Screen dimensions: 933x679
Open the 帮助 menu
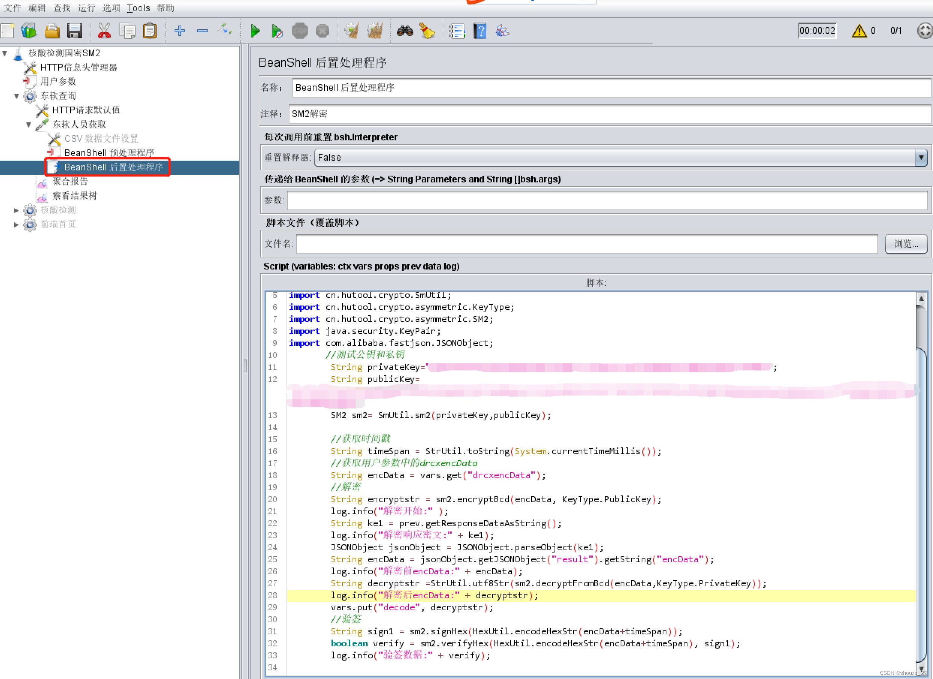click(165, 8)
